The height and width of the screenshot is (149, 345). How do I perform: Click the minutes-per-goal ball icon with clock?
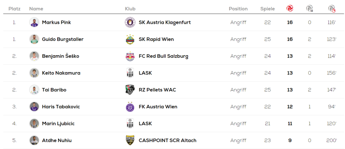(x=332, y=9)
